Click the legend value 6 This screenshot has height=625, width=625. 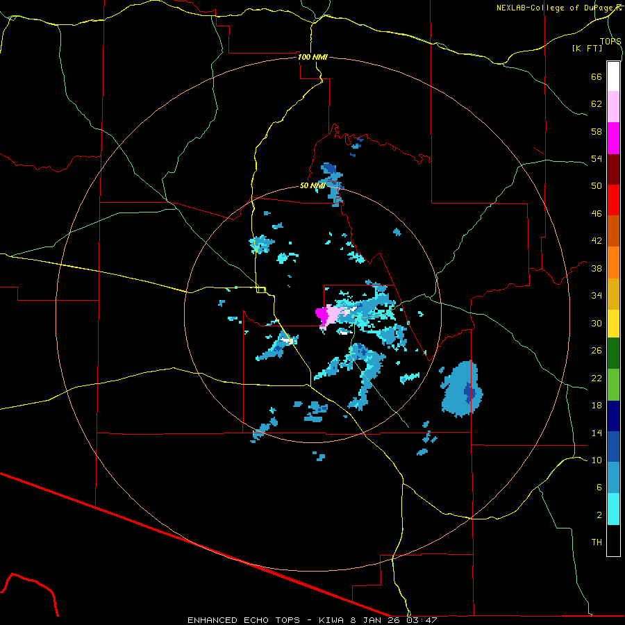(x=599, y=487)
